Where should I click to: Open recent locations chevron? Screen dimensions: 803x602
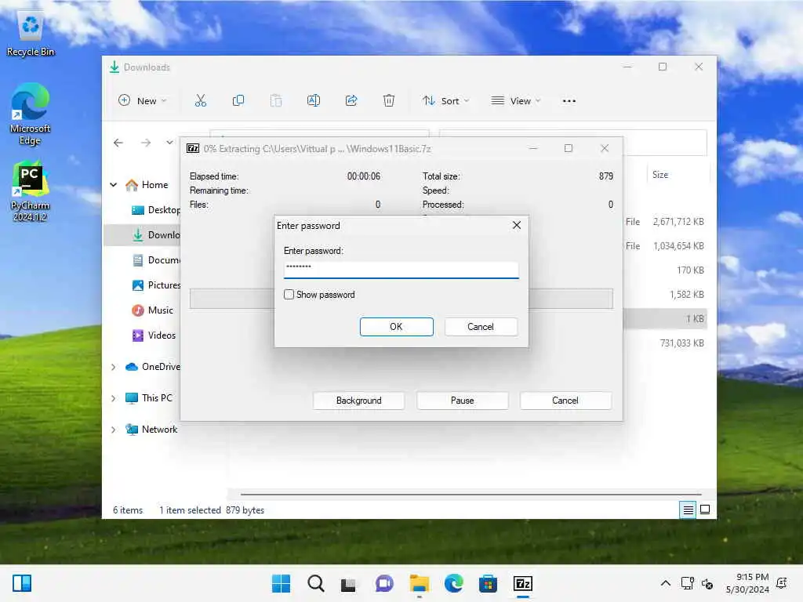(x=169, y=143)
